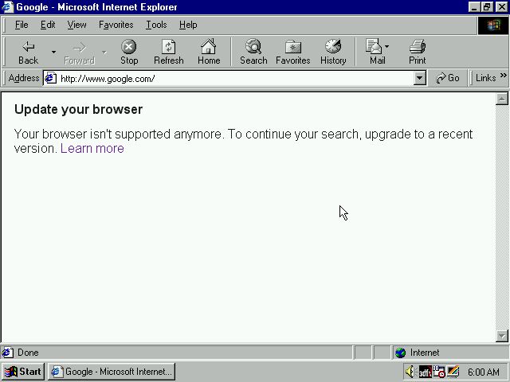Restore down the Internet Explorer window
Viewport: 510px width, 382px height.
coord(487,7)
